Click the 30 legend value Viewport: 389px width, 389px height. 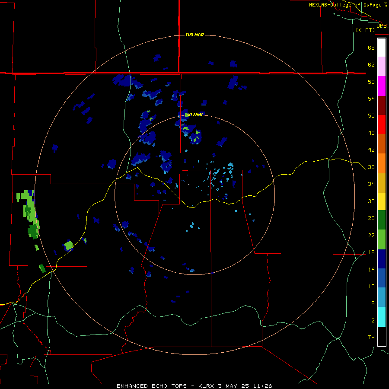371,201
